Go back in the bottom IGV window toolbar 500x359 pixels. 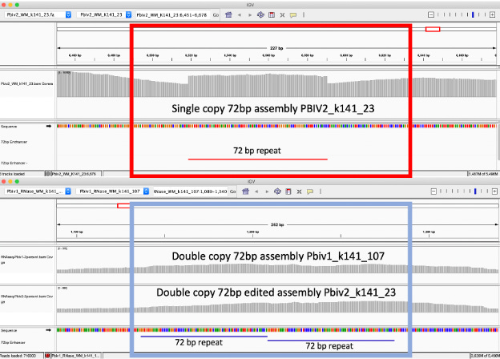click(x=256, y=192)
